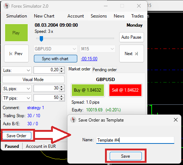Viewport: 183px width, 165px height.
Task: Click the Visual Mode button
Action: [x=33, y=80]
